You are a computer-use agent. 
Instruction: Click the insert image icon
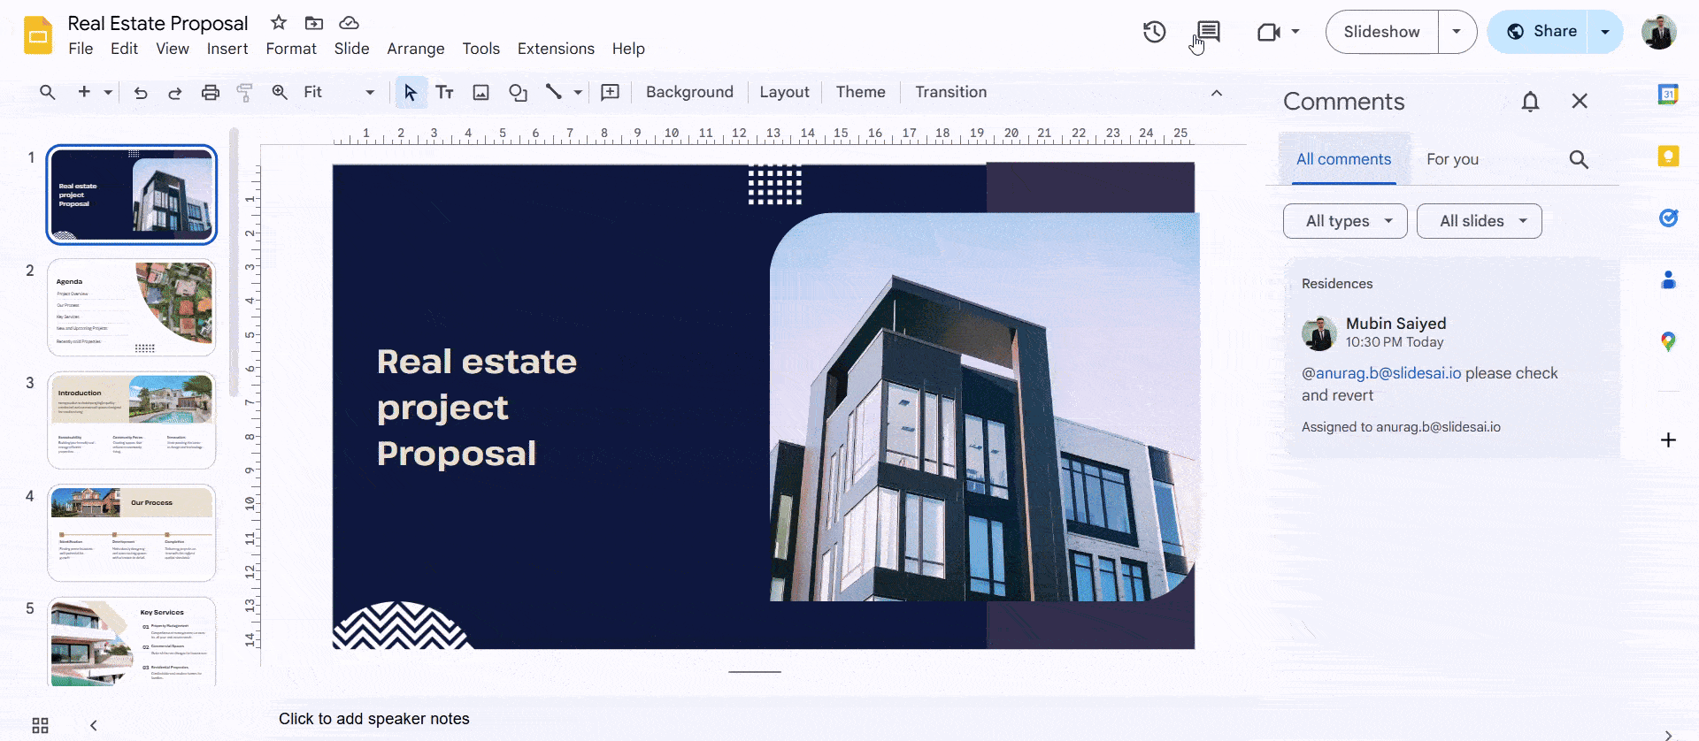(x=480, y=92)
